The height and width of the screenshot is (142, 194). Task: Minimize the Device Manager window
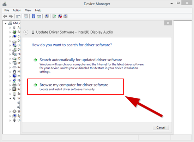point(172,3)
